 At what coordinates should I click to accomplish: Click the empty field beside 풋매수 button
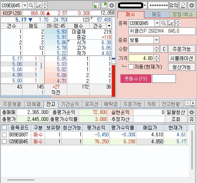pos(164,79)
